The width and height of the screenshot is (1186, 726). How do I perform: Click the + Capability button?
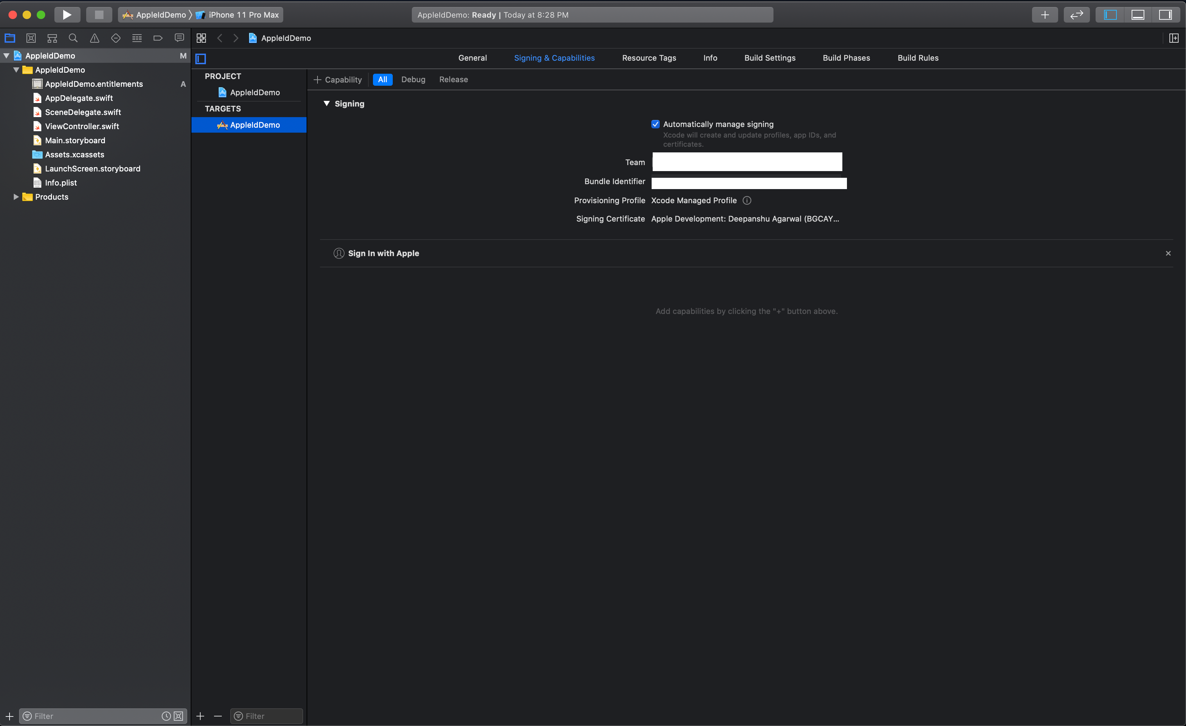point(338,79)
